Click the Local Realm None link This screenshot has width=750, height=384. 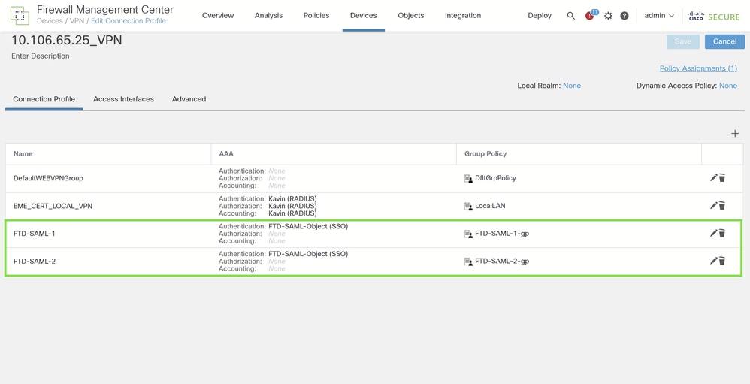(x=572, y=86)
